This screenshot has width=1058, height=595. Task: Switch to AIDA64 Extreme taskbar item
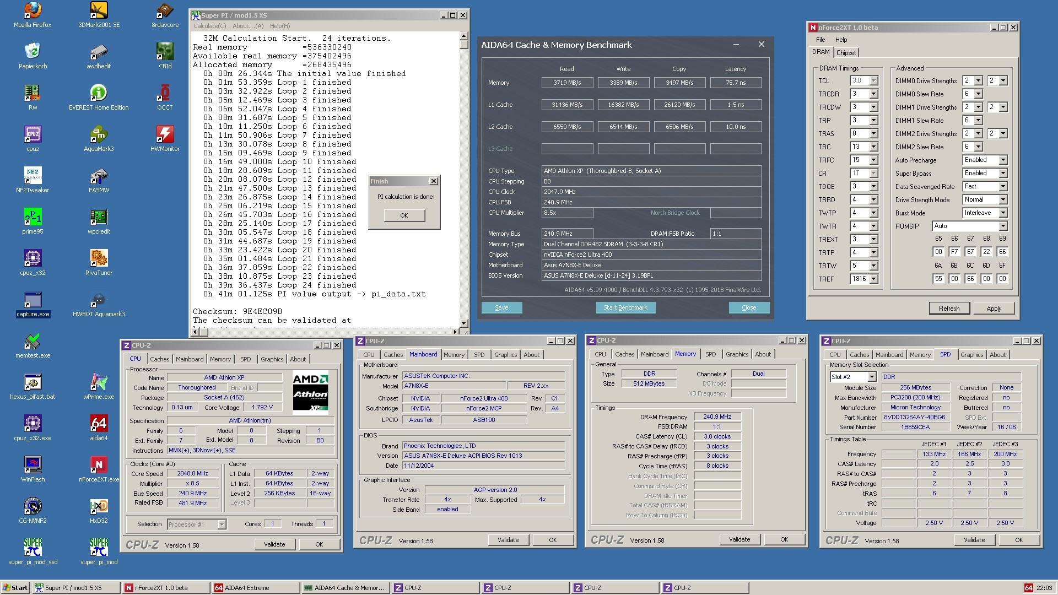[256, 588]
